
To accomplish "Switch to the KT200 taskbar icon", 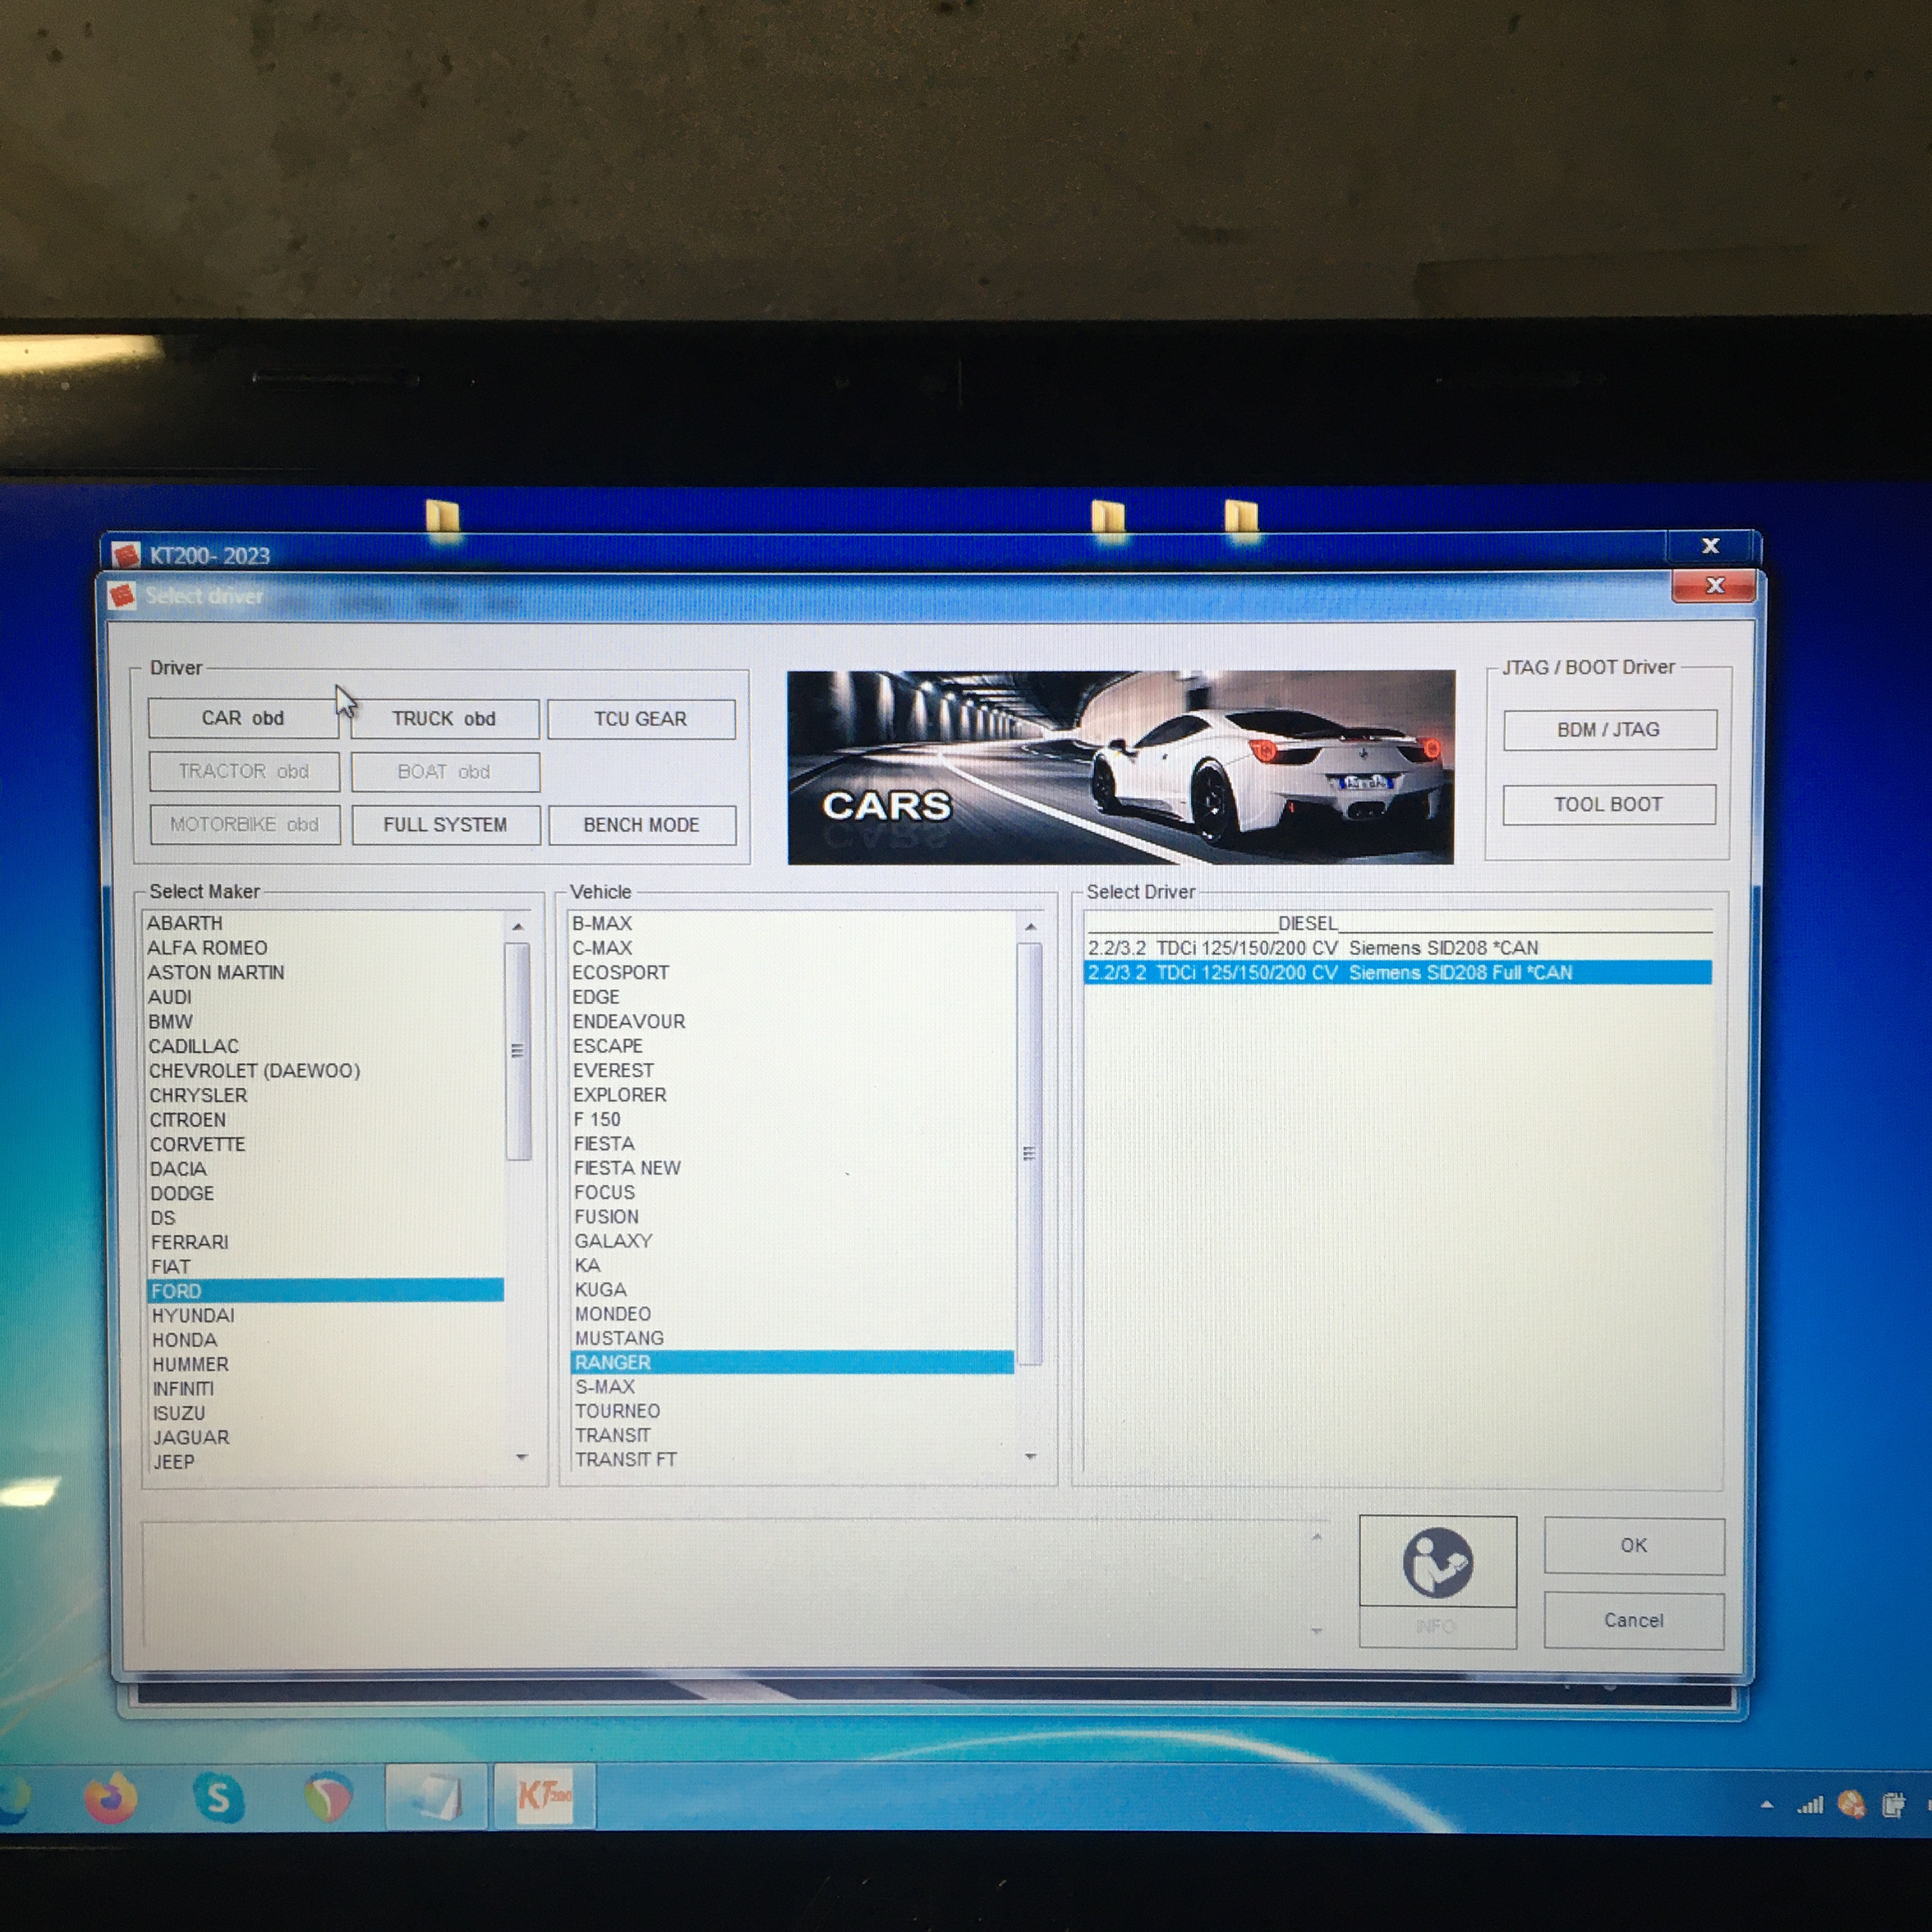I will pyautogui.click(x=545, y=1797).
